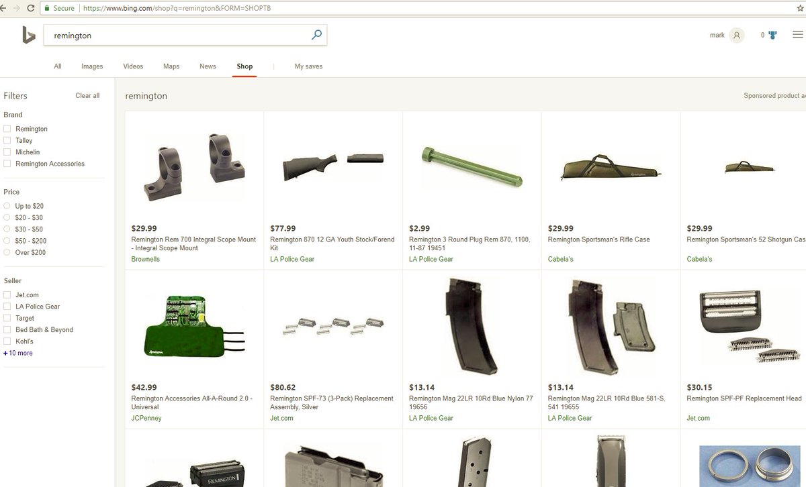Viewport: 806px width, 487px height.
Task: Select the $50 - $200 price option
Action: click(7, 241)
